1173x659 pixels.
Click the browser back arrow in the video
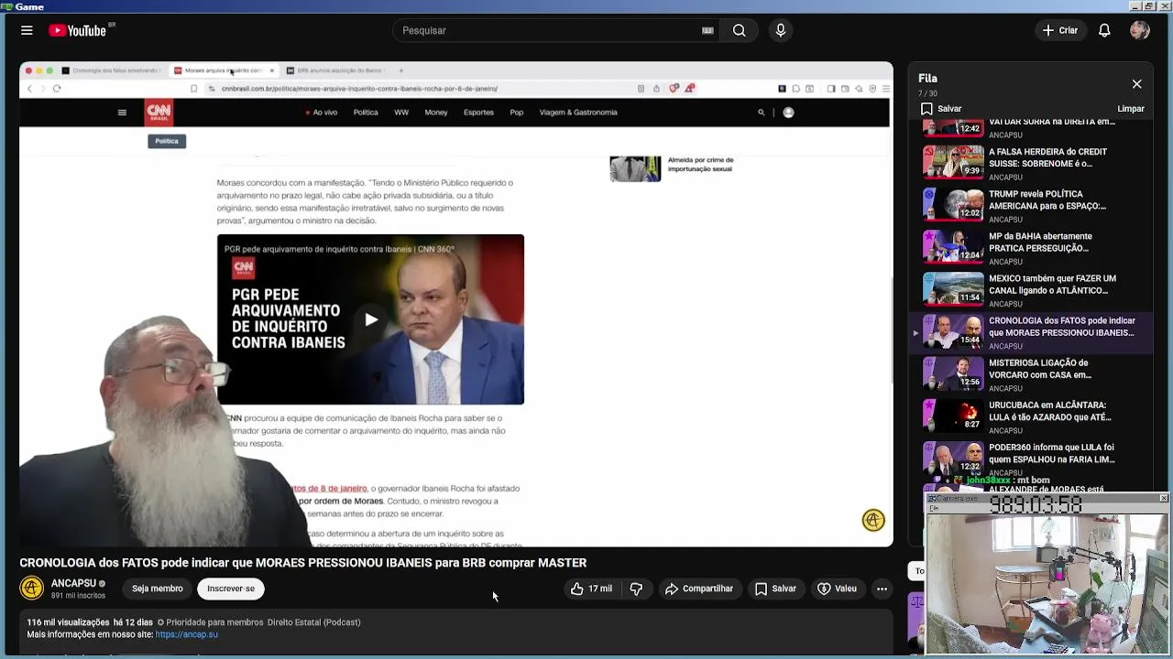pyautogui.click(x=29, y=89)
